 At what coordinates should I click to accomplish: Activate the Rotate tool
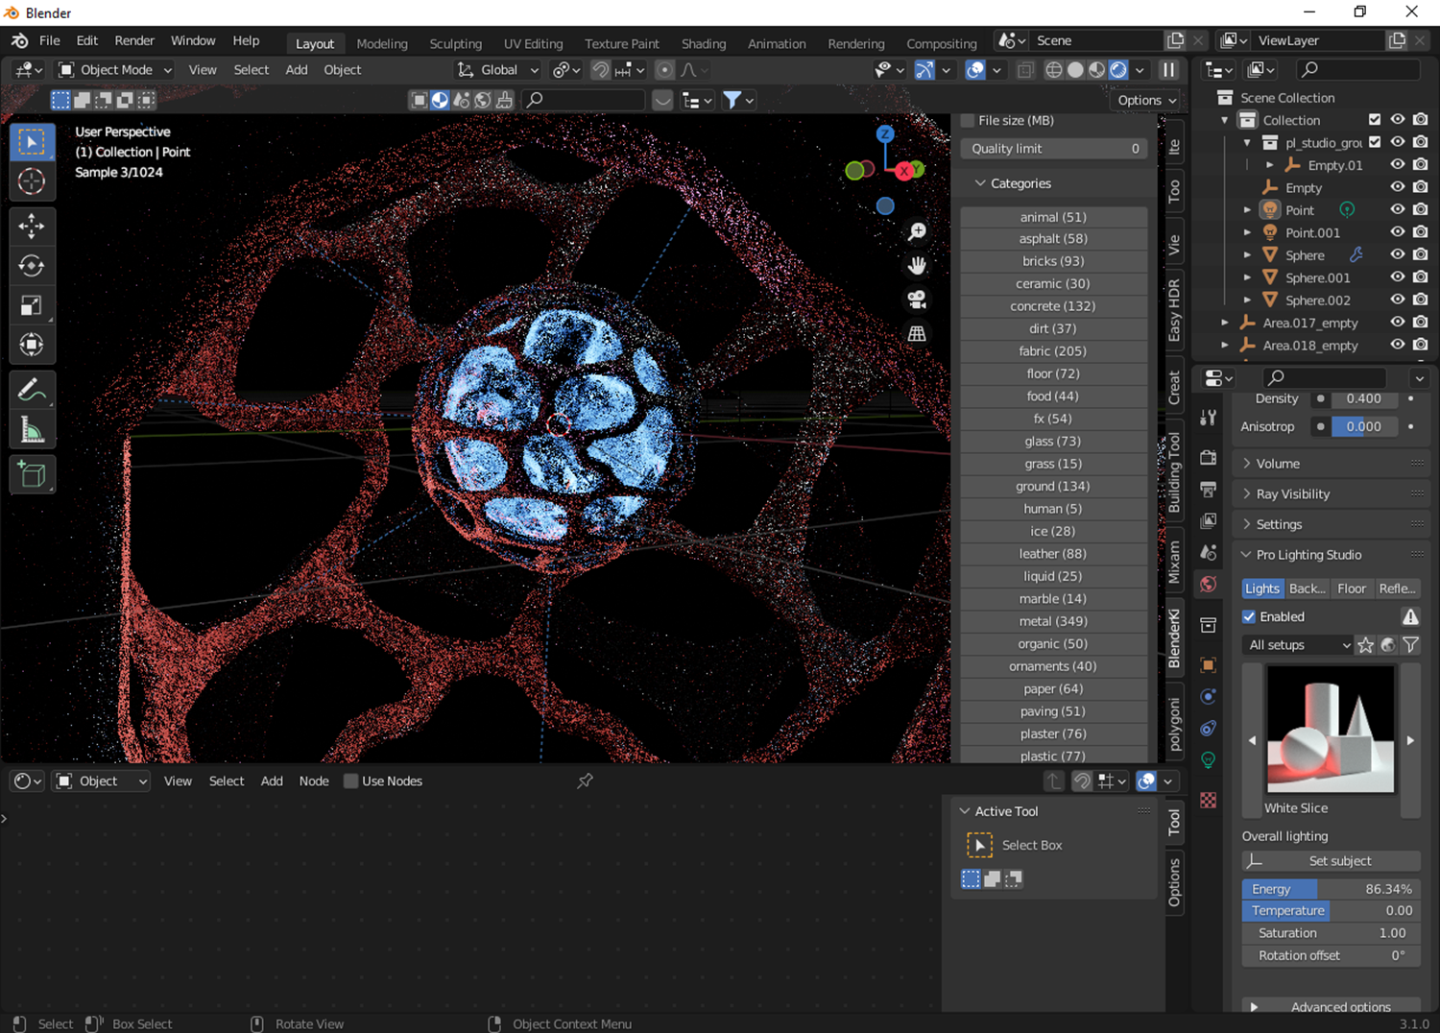32,266
